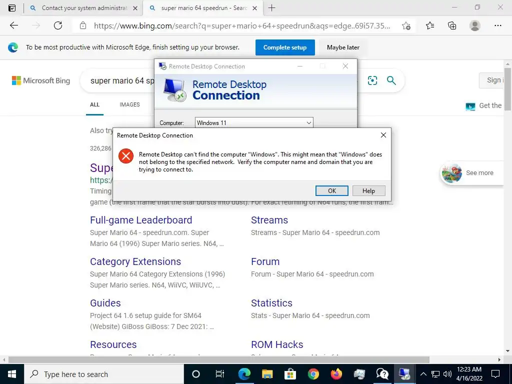Select the ALL results tab
This screenshot has width=512, height=384.
94,104
